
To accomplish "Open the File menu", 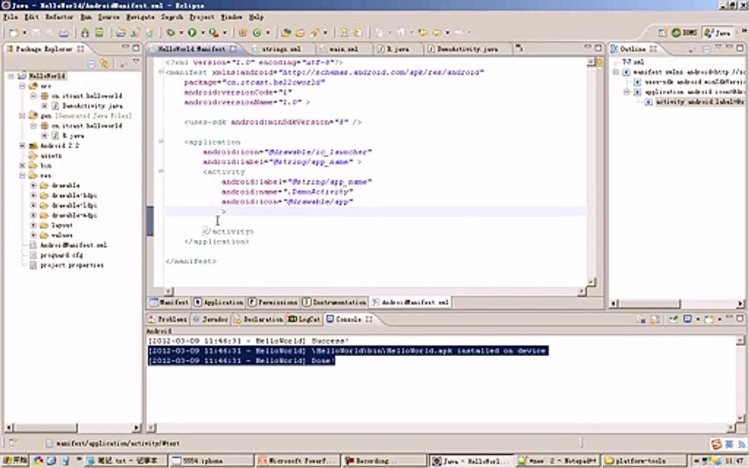I will click(10, 17).
